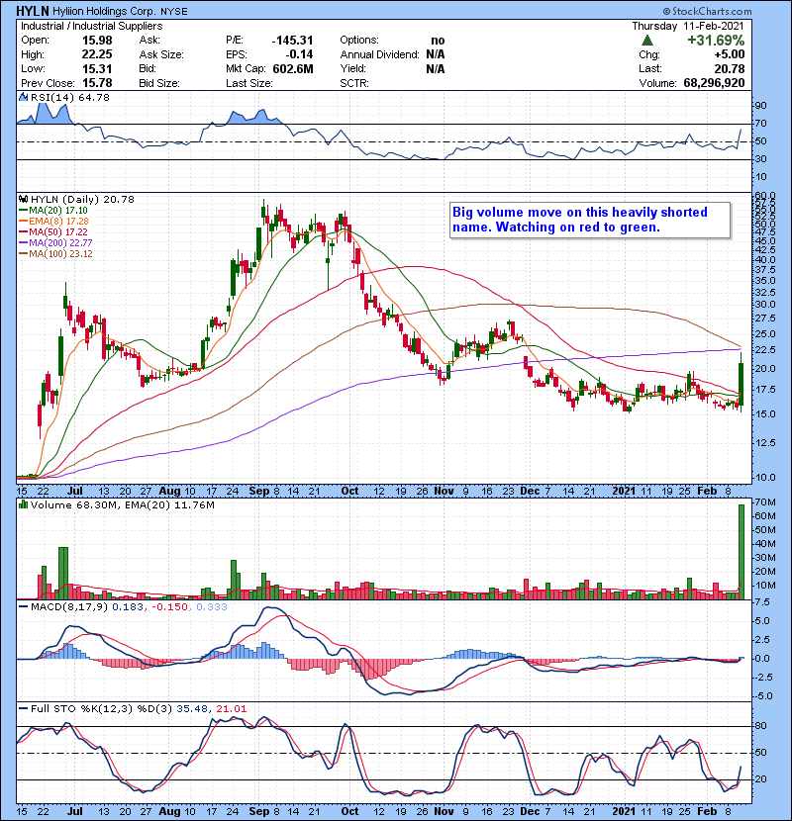This screenshot has width=792, height=821.
Task: Click the MACD value 0.183
Action: coord(128,607)
